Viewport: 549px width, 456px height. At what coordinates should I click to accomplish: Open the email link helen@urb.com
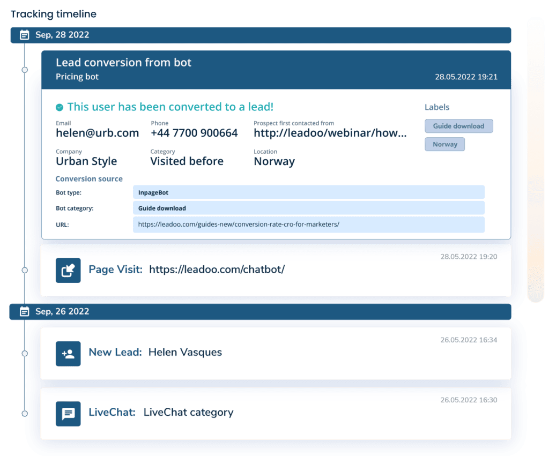97,132
